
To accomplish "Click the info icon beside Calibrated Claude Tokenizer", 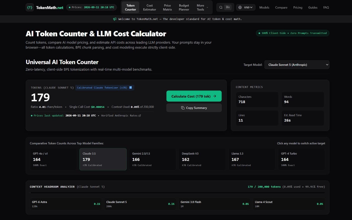I will pos(130,87).
